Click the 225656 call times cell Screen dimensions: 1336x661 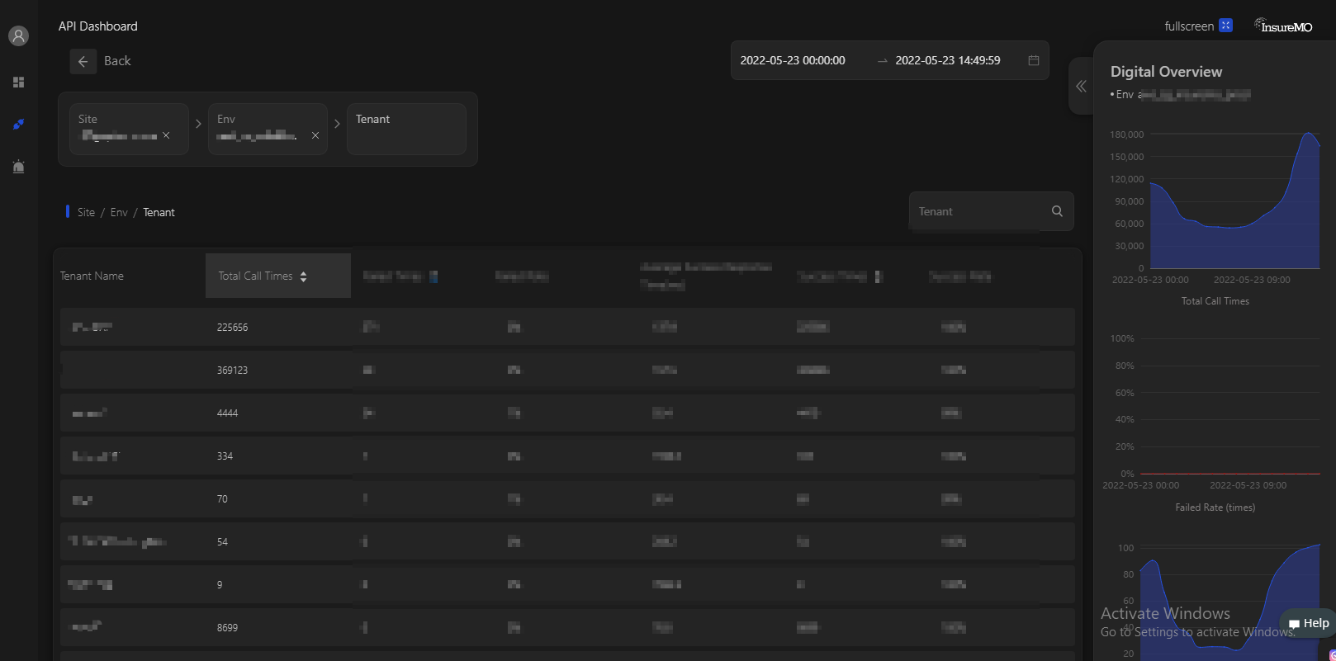[232, 328]
